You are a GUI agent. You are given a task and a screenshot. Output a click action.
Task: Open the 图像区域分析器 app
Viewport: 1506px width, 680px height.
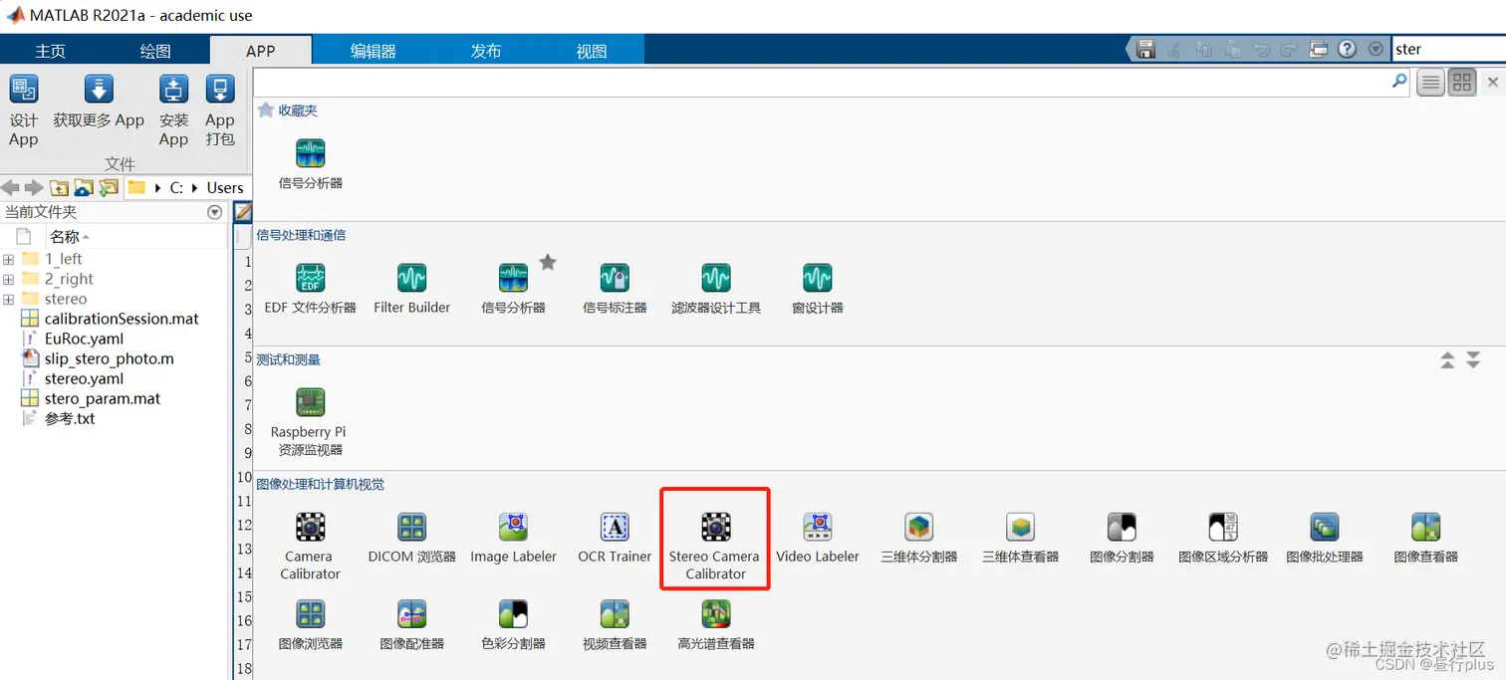pyautogui.click(x=1223, y=538)
